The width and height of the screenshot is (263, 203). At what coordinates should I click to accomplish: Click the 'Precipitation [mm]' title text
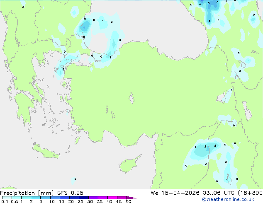coord(27,193)
